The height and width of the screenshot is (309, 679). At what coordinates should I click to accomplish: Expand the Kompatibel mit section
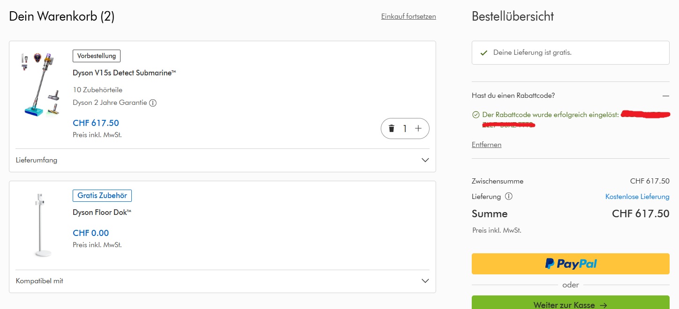[x=425, y=281]
